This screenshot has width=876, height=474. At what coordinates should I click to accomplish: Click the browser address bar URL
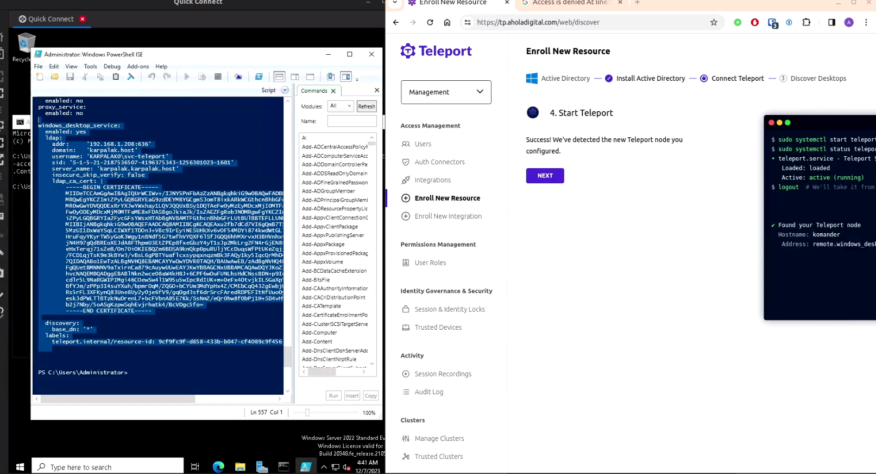click(538, 22)
